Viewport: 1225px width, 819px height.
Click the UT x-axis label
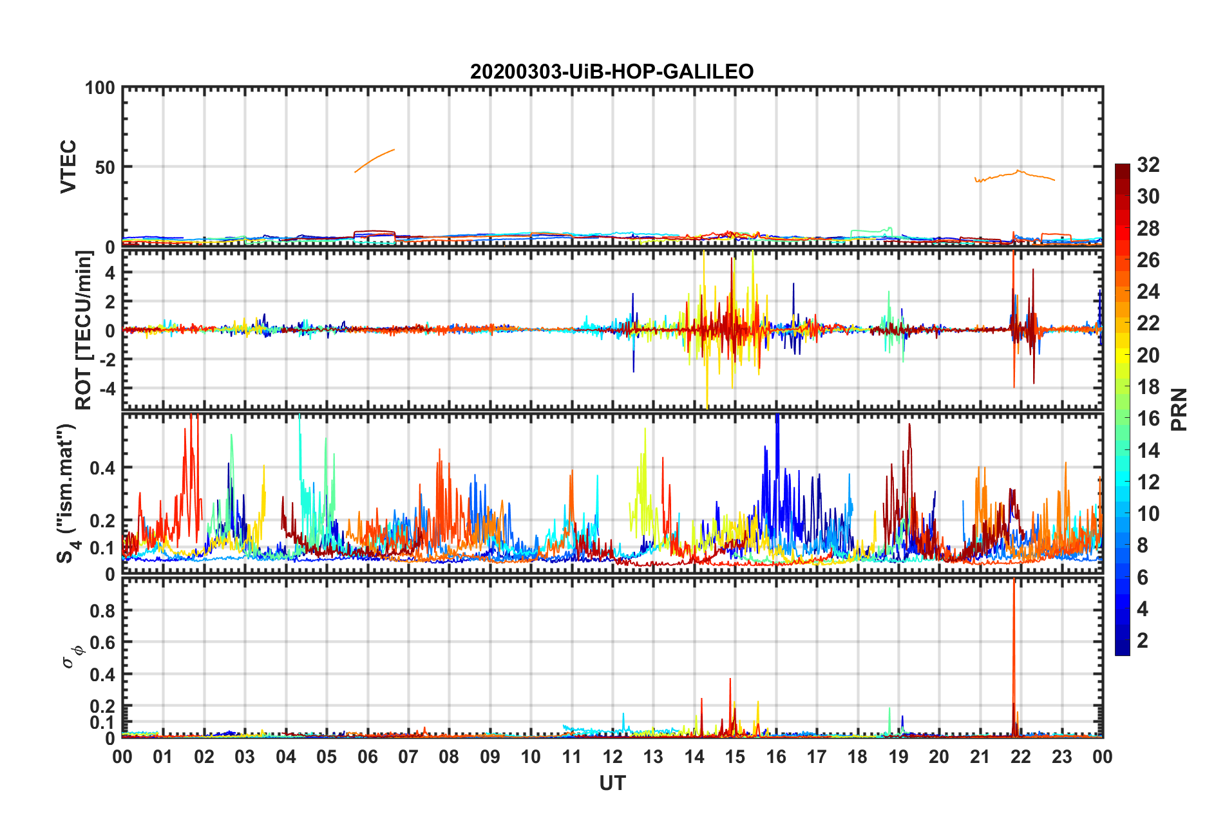point(612,783)
